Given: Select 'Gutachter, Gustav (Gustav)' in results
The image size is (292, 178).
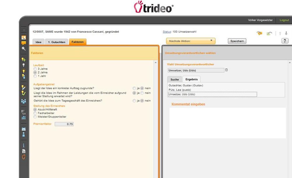Looking at the screenshot, I should click(186, 85).
